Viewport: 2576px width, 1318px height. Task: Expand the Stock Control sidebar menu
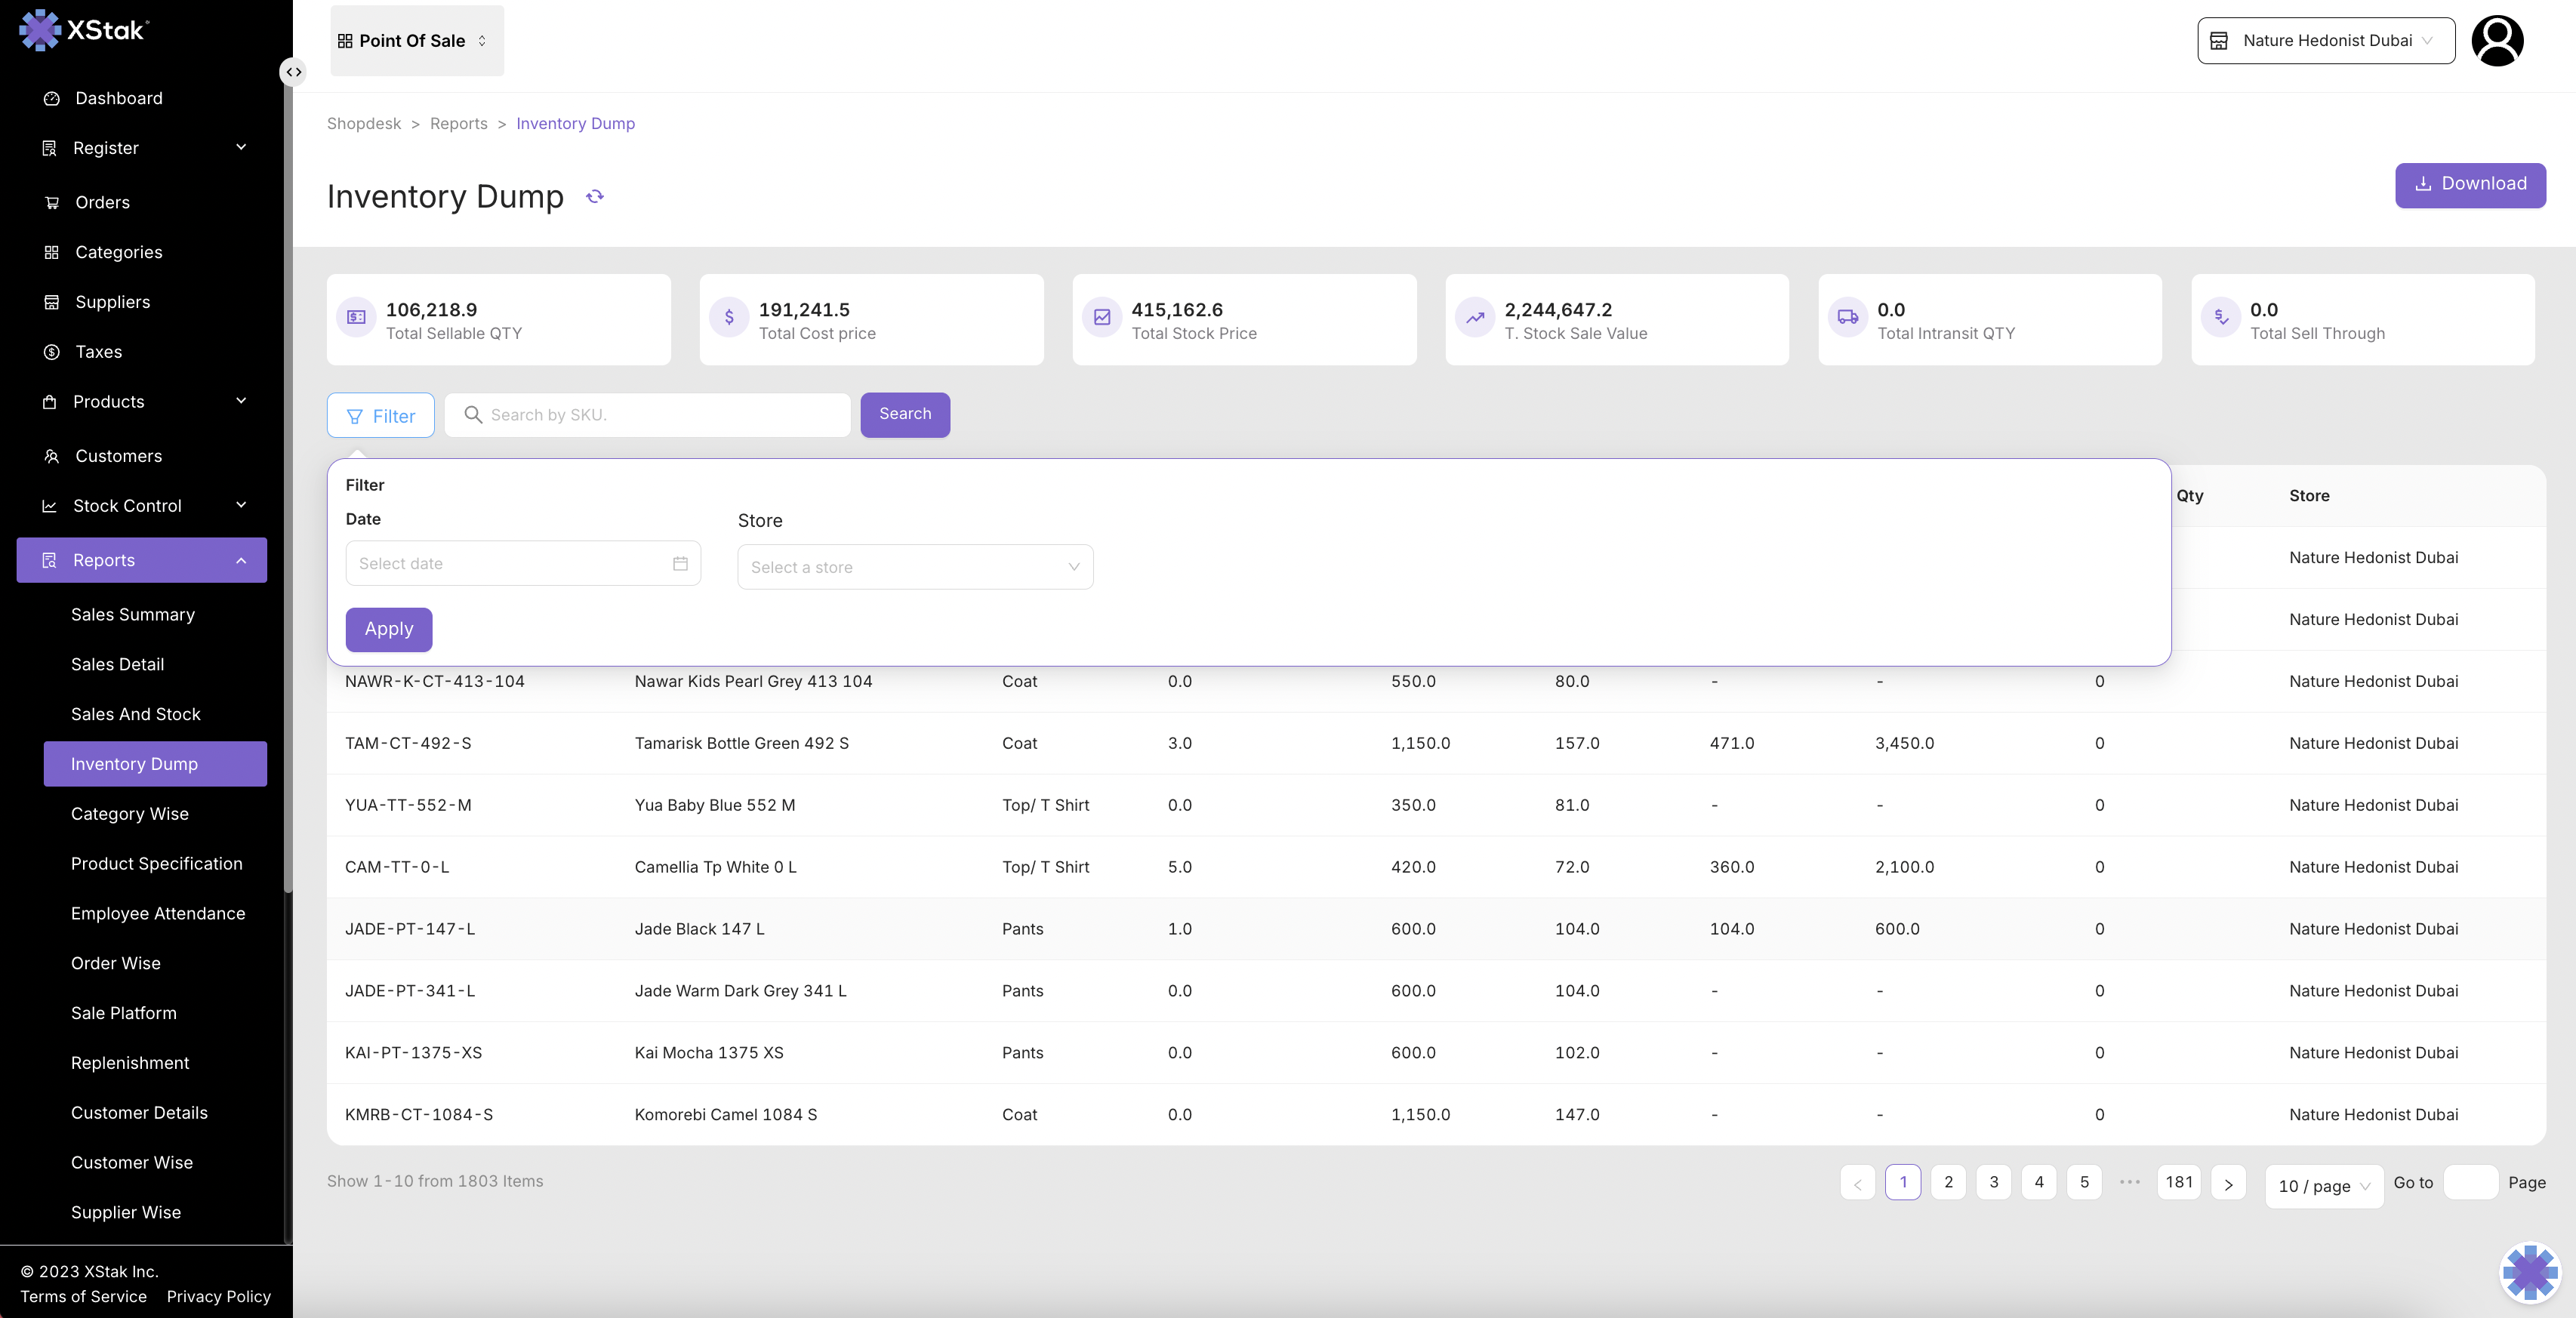pos(142,506)
